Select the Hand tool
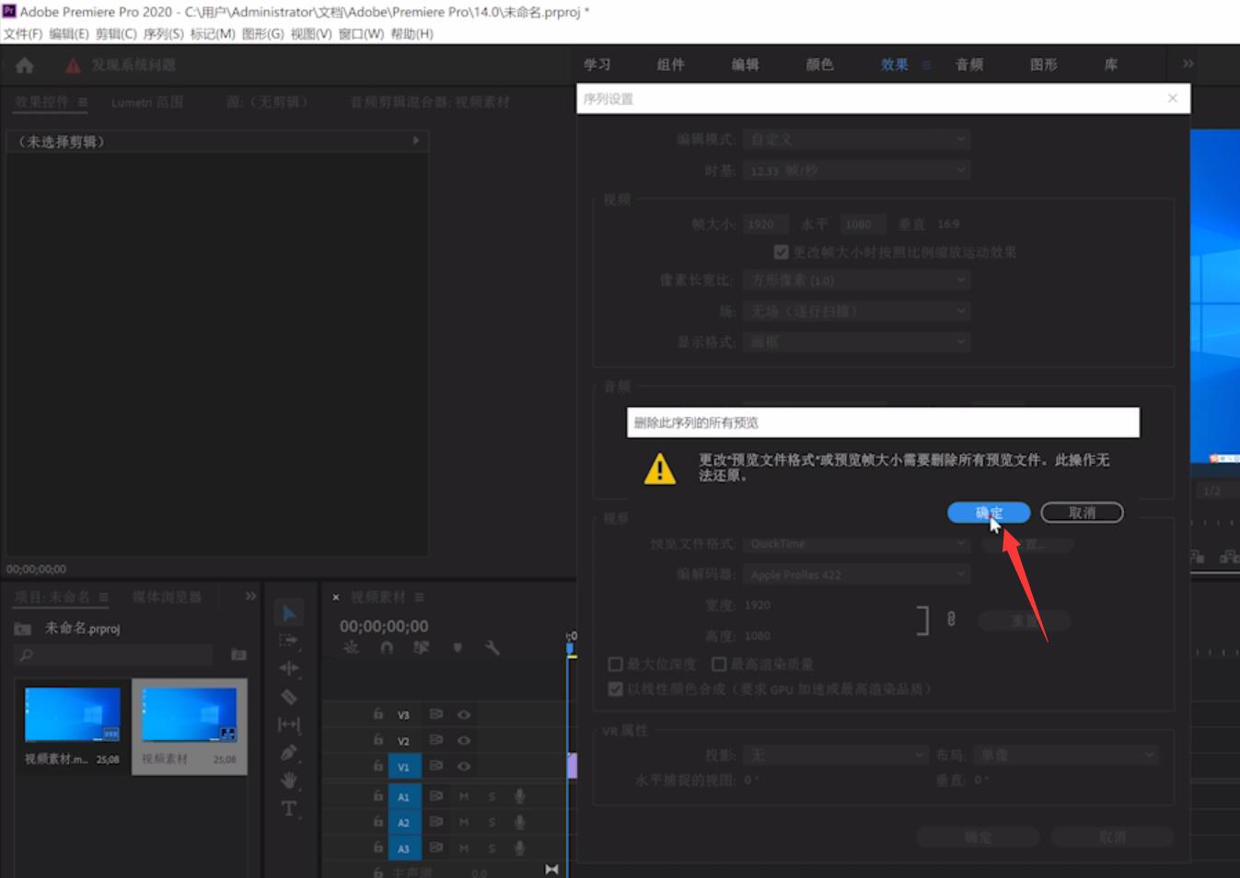Screen dimensions: 1240x878 (x=289, y=780)
